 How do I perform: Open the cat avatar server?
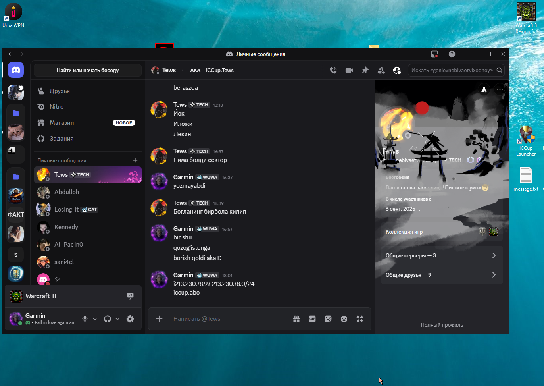pyautogui.click(x=16, y=133)
